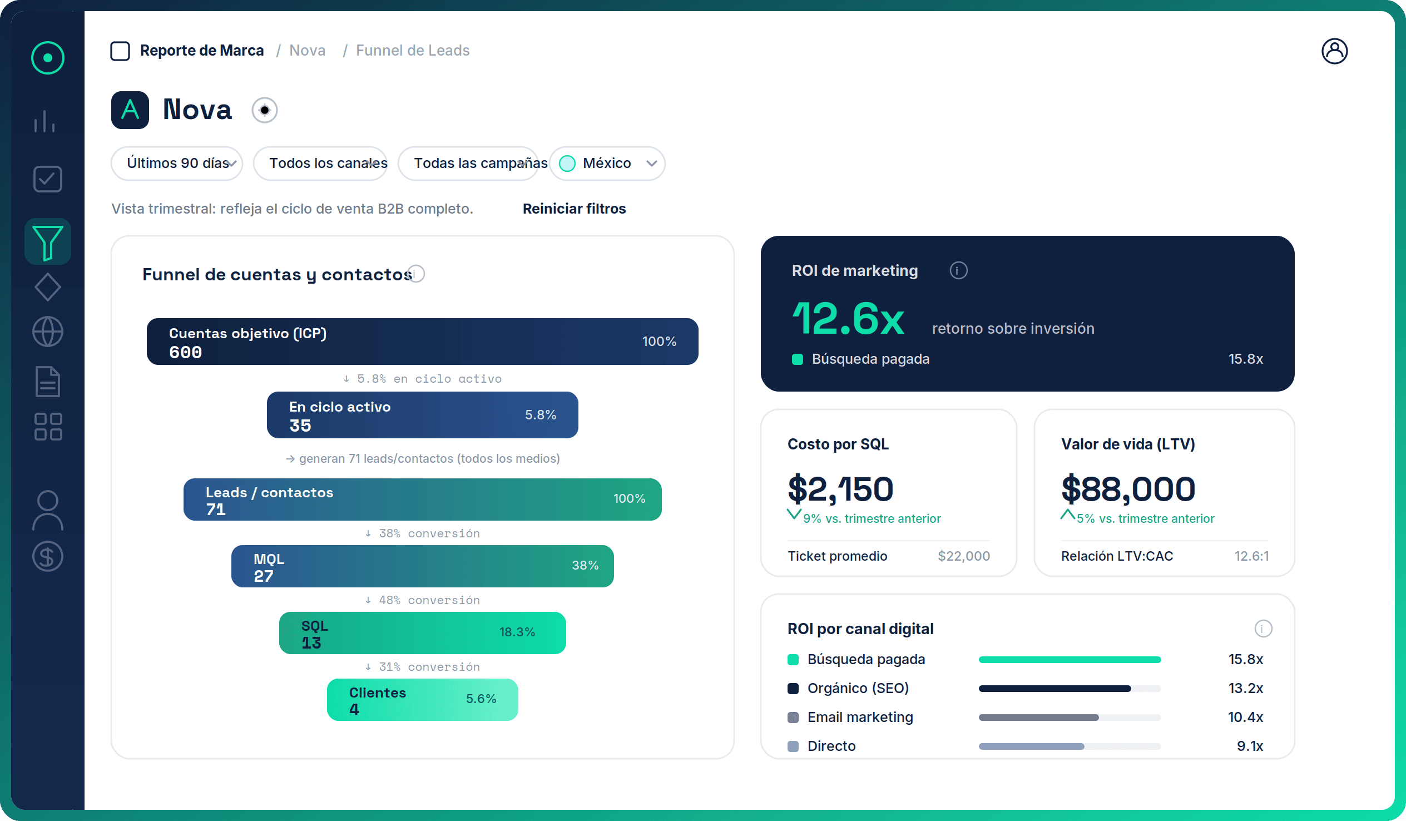
Task: Click Reiniciar filtros link
Action: click(x=574, y=209)
